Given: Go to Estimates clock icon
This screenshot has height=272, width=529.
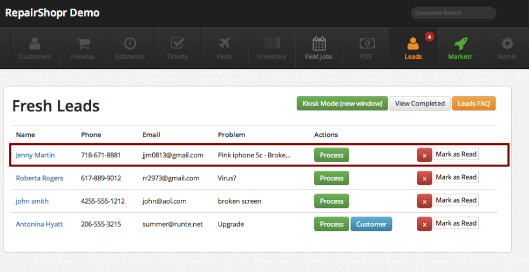Looking at the screenshot, I should (130, 44).
